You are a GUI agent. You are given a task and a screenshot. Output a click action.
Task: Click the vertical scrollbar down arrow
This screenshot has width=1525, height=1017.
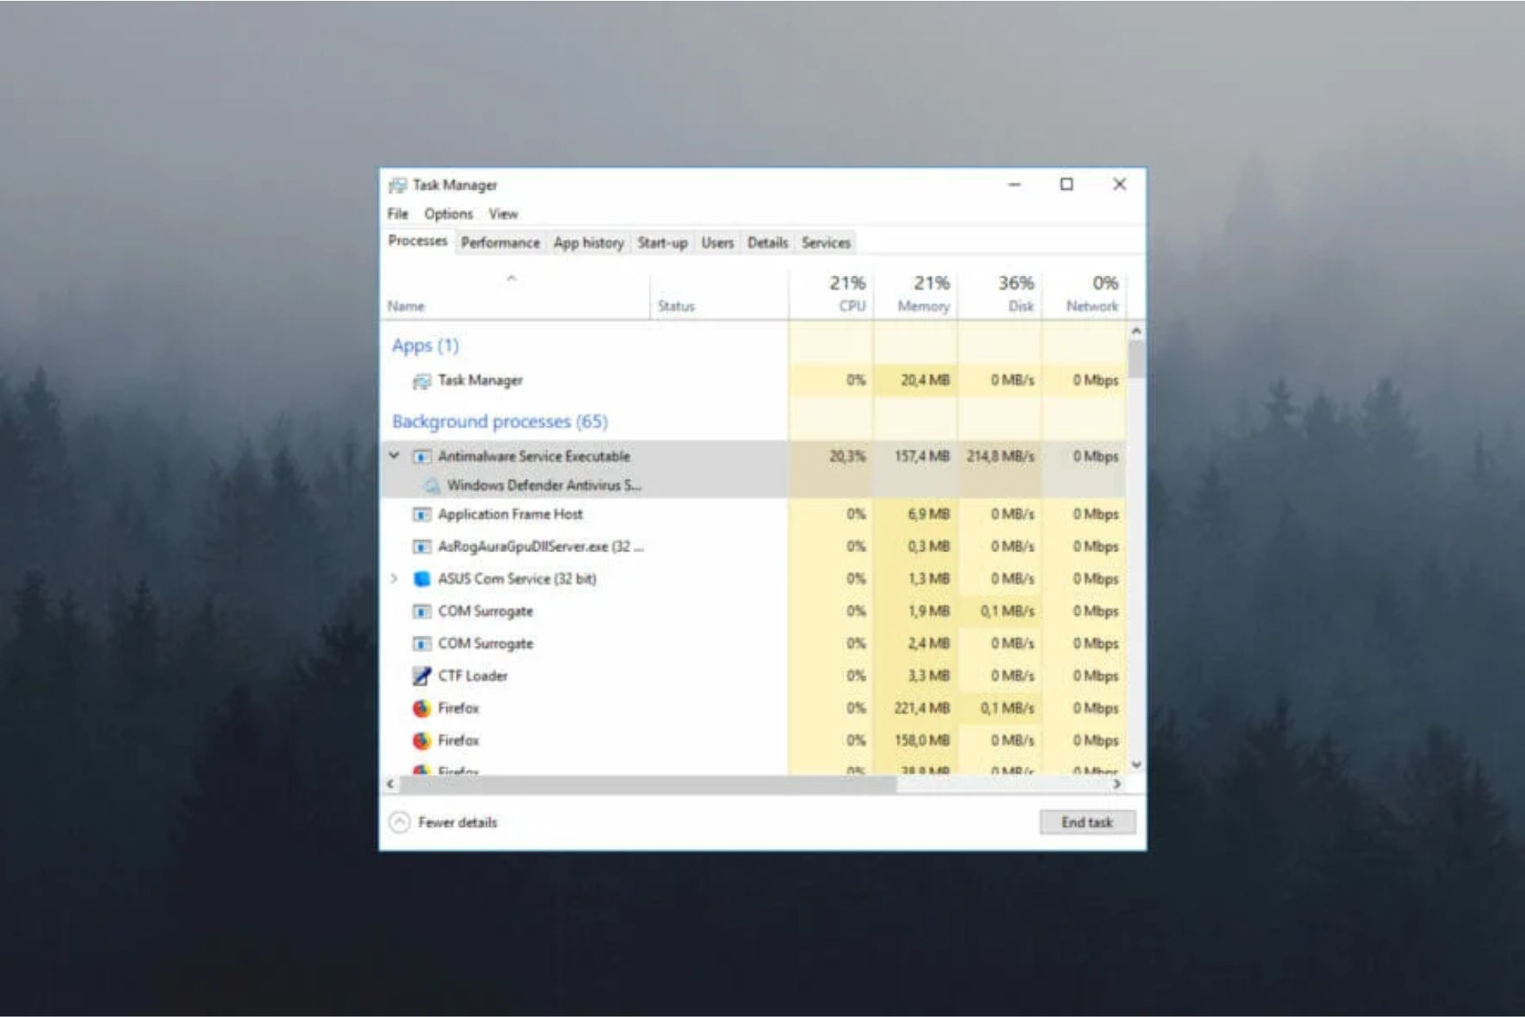[1136, 765]
